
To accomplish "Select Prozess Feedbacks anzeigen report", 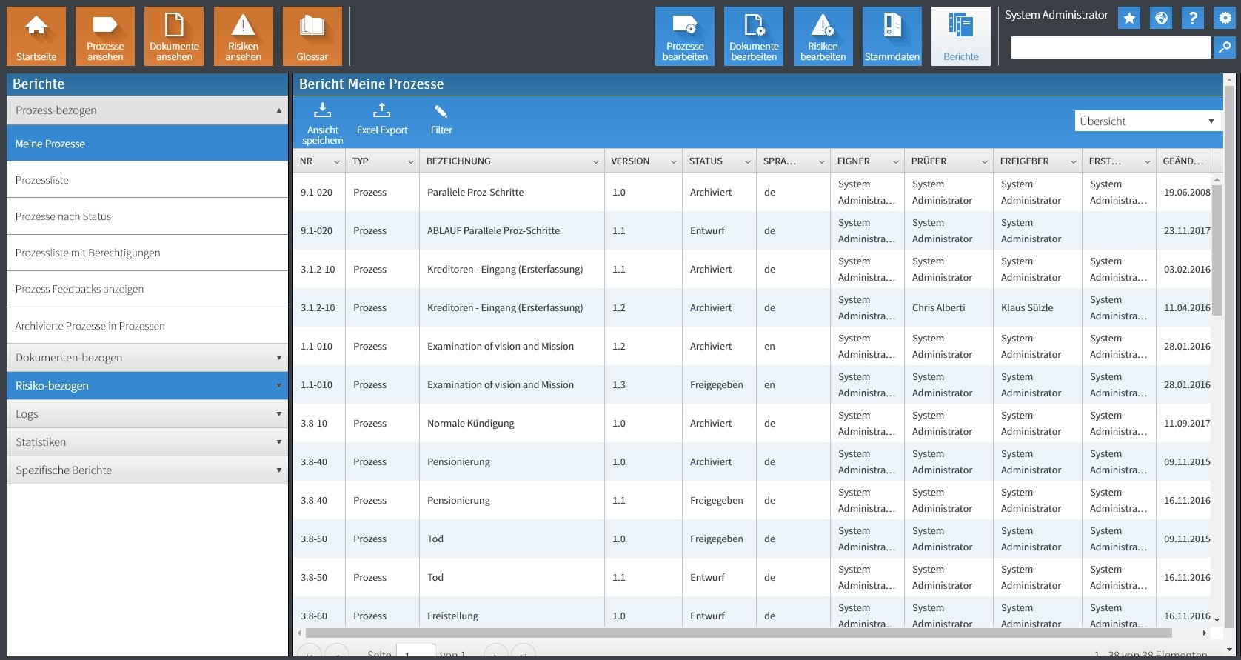I will point(147,289).
